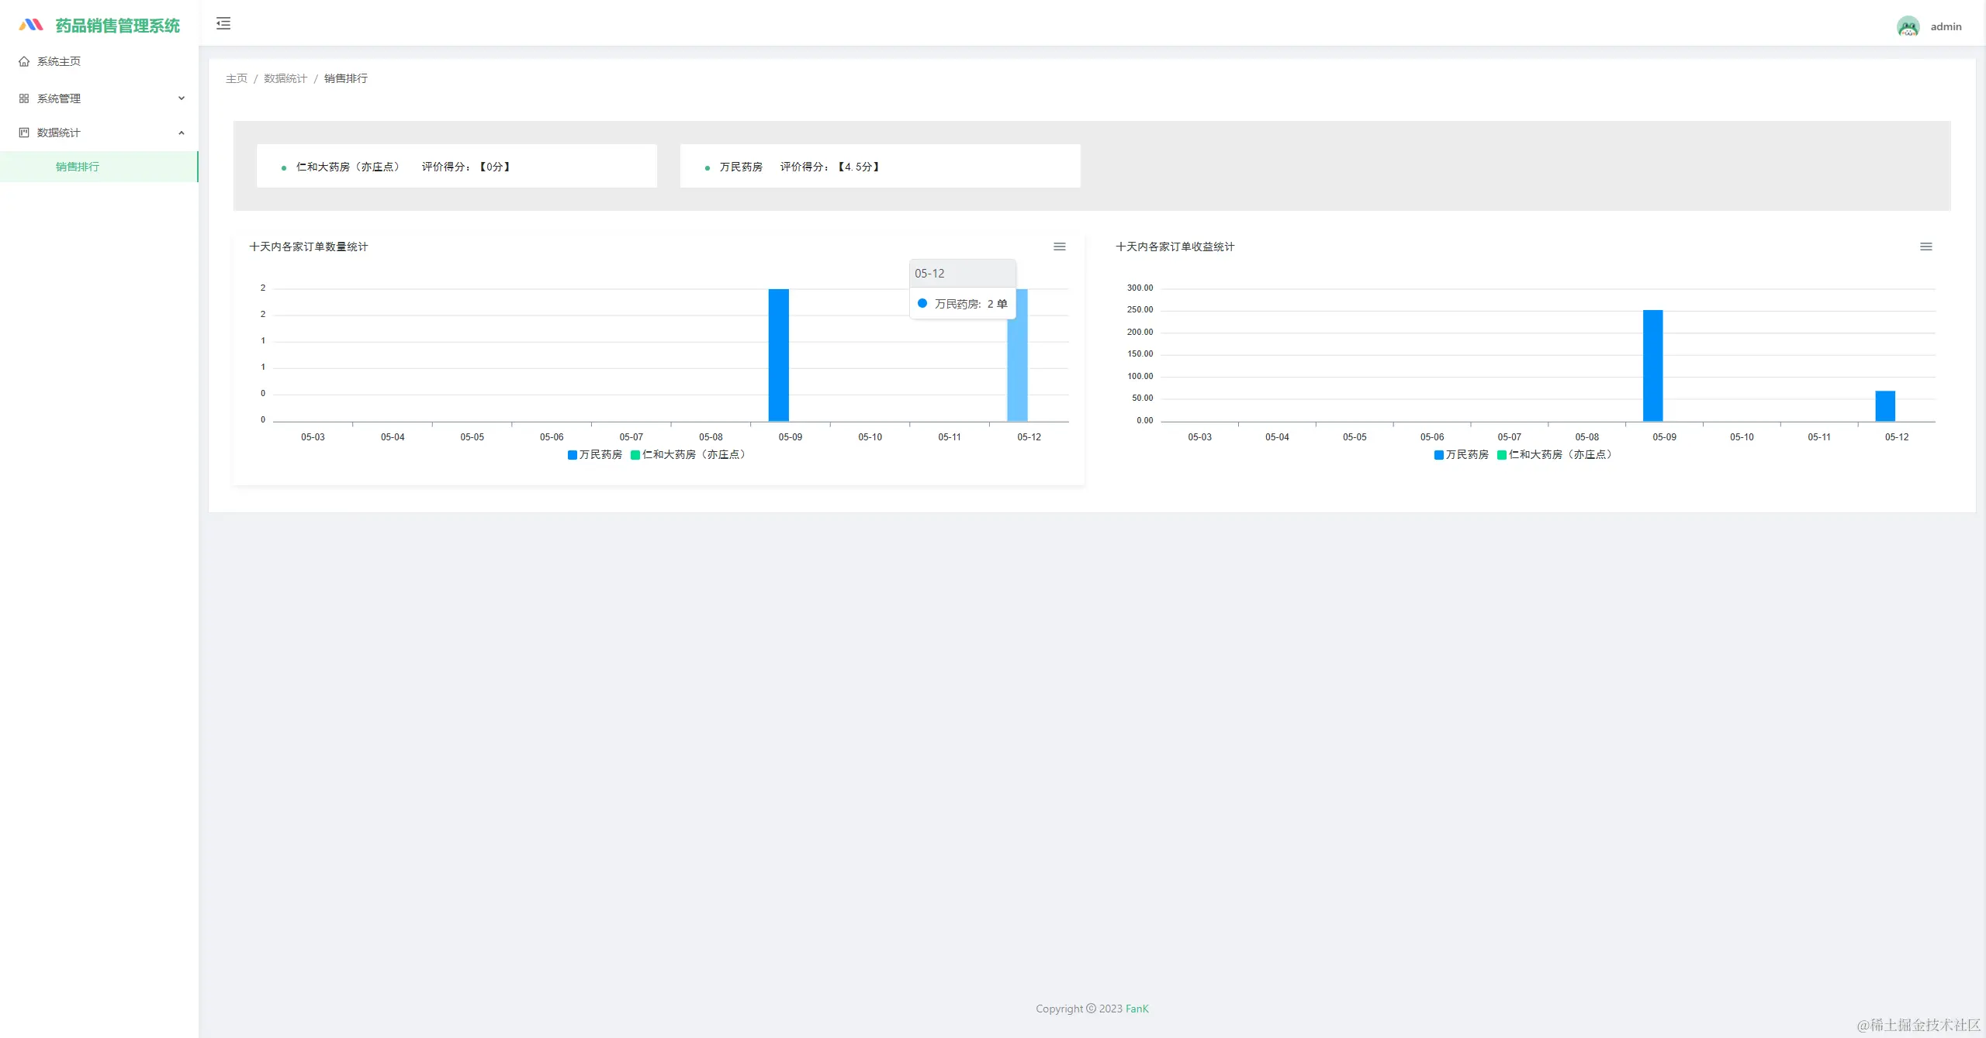Click the 05-09 bar in revenue chart
The height and width of the screenshot is (1038, 1986).
[1652, 366]
